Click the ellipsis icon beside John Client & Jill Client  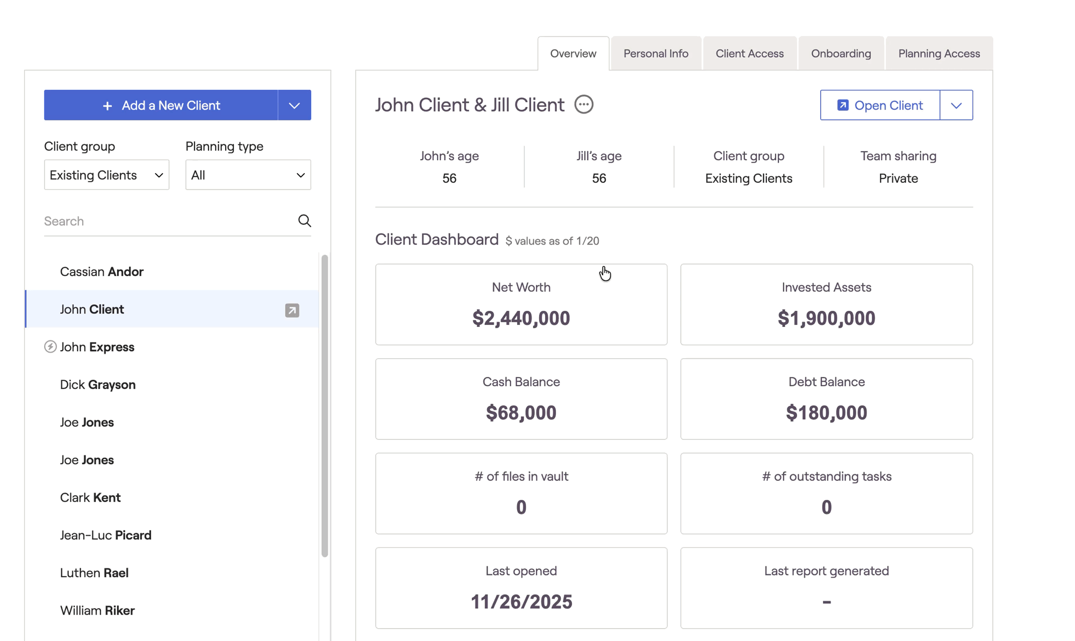click(x=583, y=104)
